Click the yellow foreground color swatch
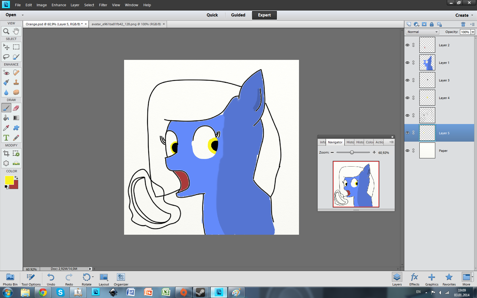 tap(9, 180)
